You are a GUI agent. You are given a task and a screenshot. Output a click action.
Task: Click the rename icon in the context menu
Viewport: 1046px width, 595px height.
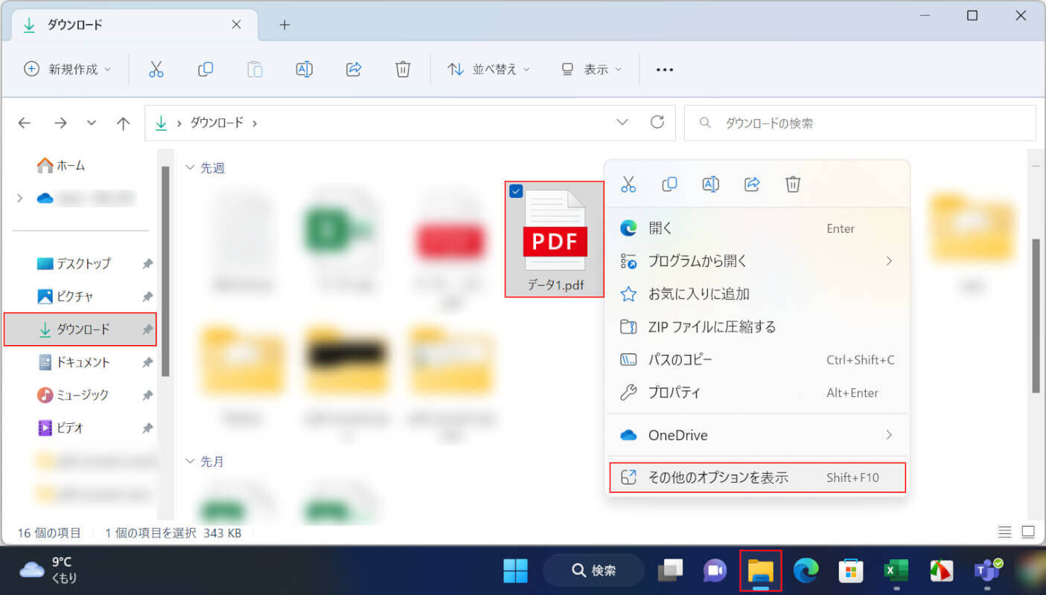pos(711,184)
